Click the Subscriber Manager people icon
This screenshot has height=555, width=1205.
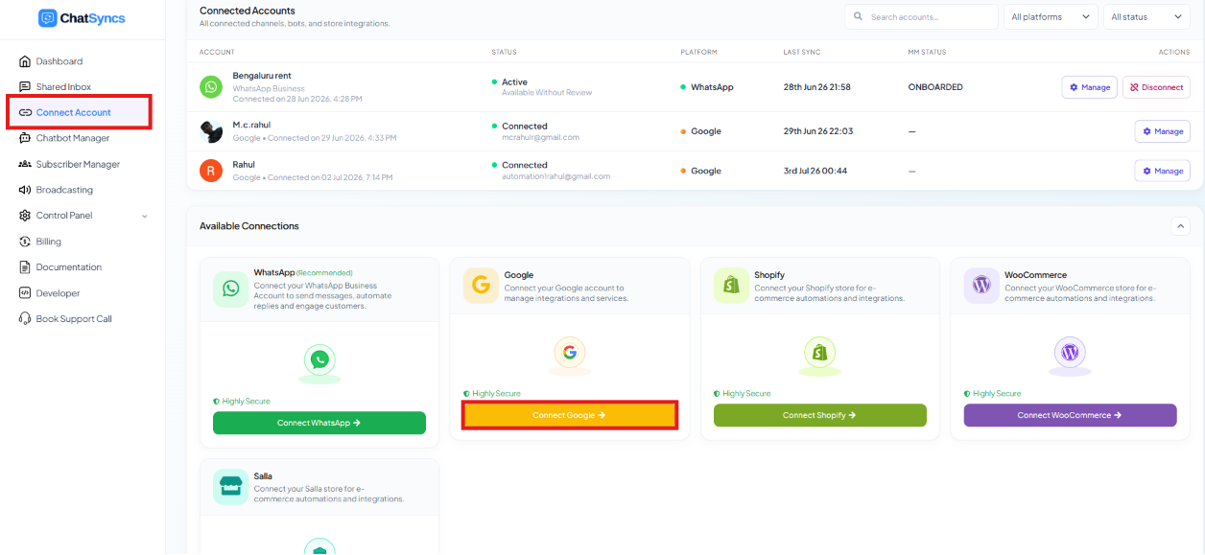(25, 164)
